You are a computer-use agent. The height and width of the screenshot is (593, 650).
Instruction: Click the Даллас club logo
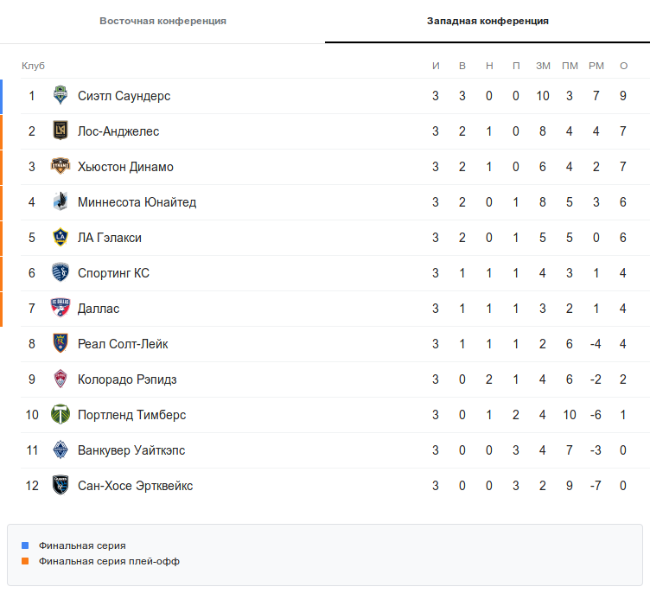coord(60,309)
